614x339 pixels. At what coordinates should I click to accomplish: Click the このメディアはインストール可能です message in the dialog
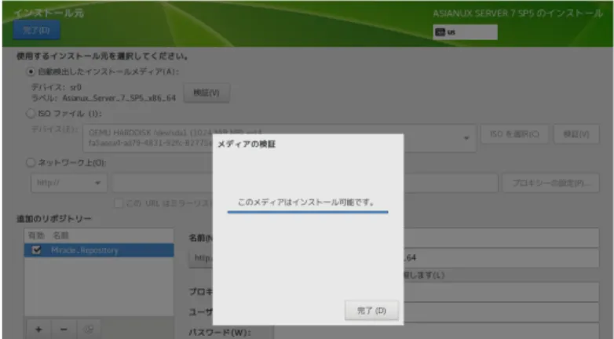click(x=306, y=202)
